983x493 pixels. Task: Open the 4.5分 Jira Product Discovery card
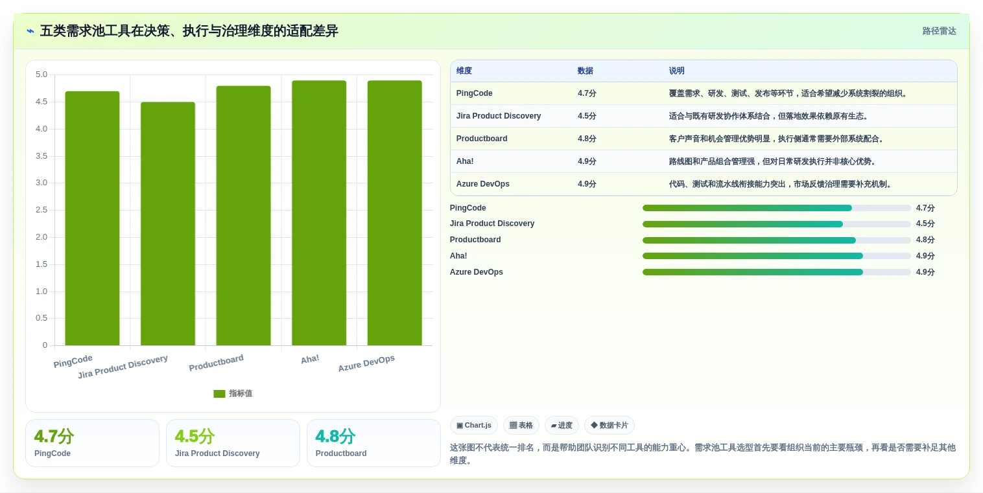click(x=233, y=443)
